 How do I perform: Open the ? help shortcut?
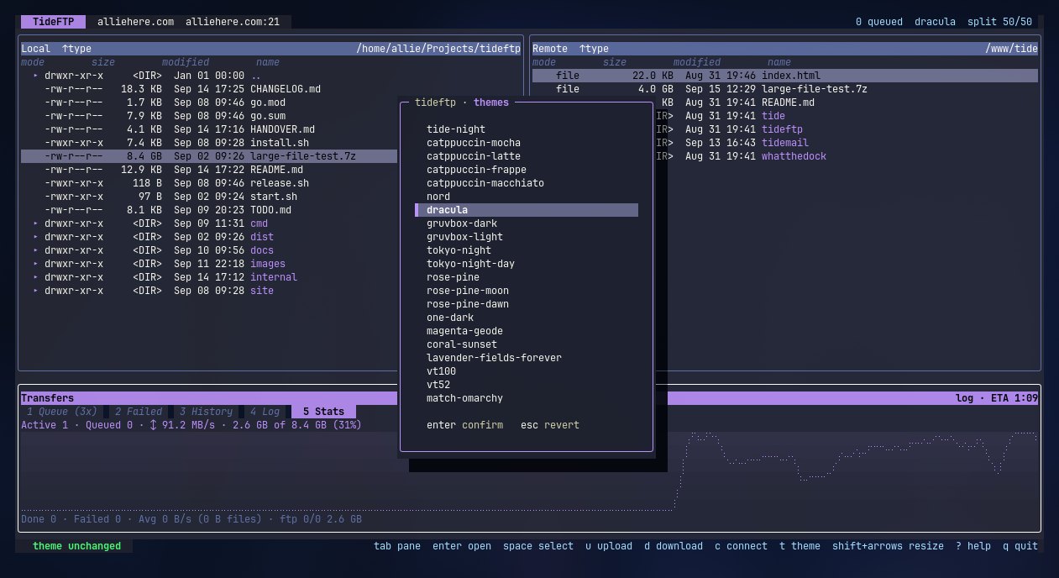[x=973, y=546]
